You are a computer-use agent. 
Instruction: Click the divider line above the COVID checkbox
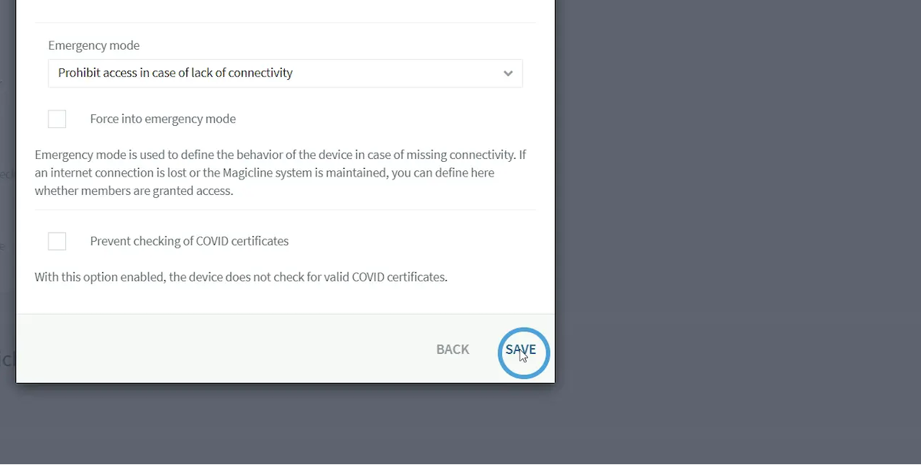[285, 209]
